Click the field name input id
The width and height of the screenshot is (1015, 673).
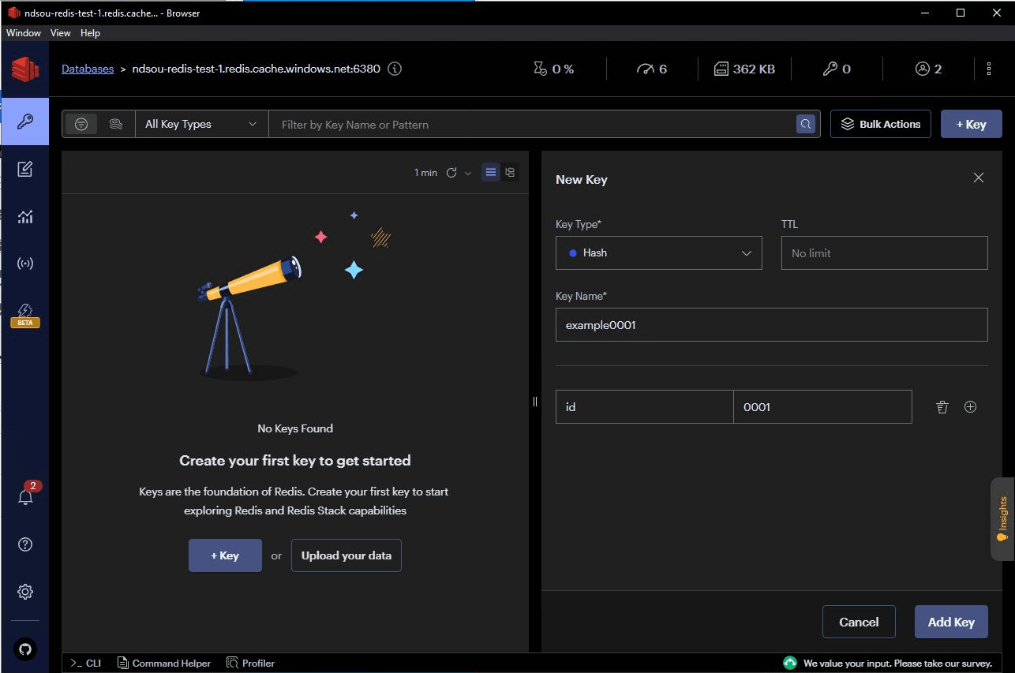click(x=645, y=406)
